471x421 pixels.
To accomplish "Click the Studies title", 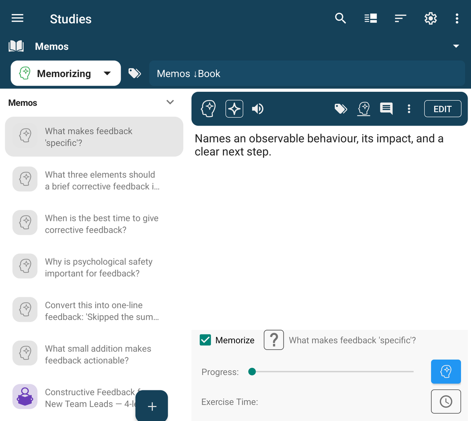I will pos(71,19).
